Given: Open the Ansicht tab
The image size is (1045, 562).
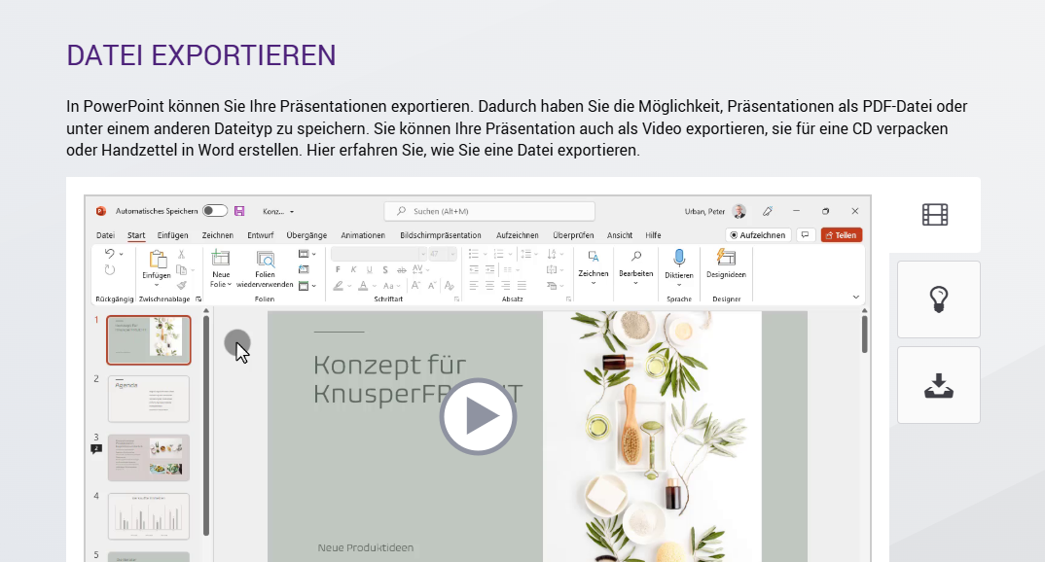Looking at the screenshot, I should click(619, 235).
